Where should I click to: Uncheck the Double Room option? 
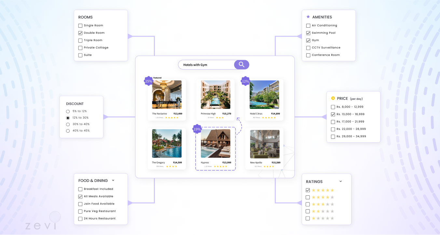80,33
